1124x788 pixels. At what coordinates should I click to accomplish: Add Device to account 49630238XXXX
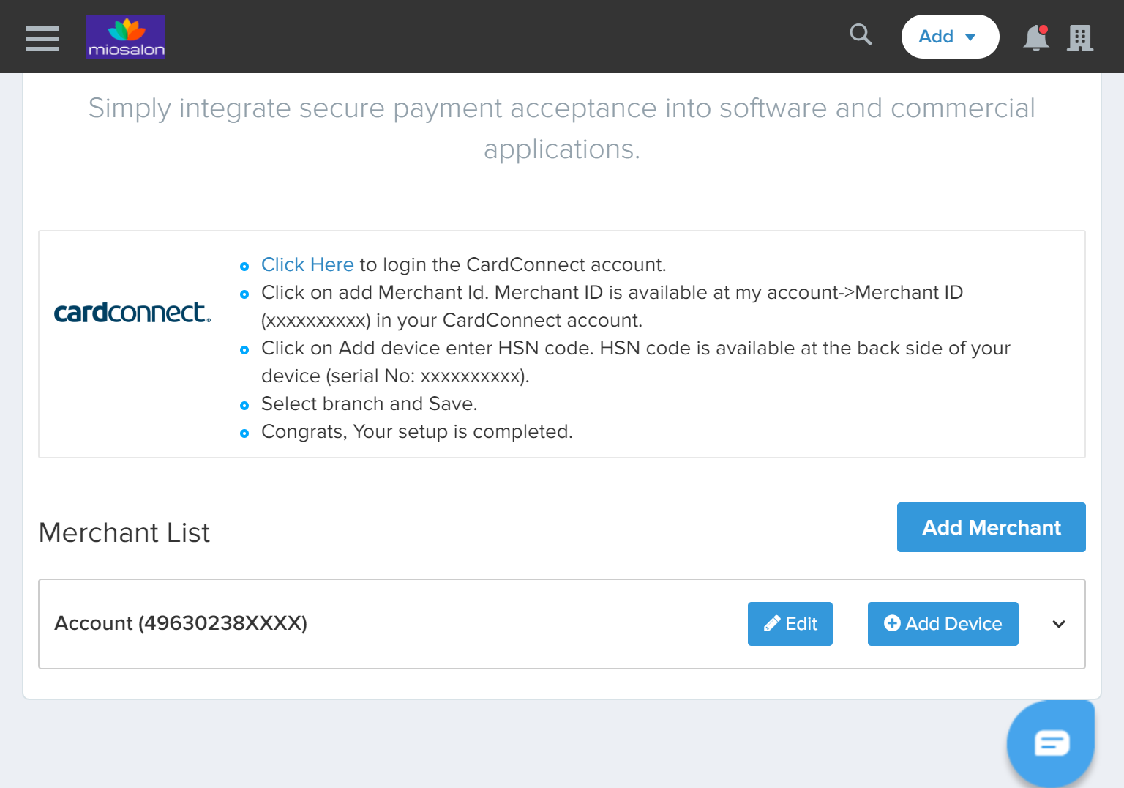point(943,624)
